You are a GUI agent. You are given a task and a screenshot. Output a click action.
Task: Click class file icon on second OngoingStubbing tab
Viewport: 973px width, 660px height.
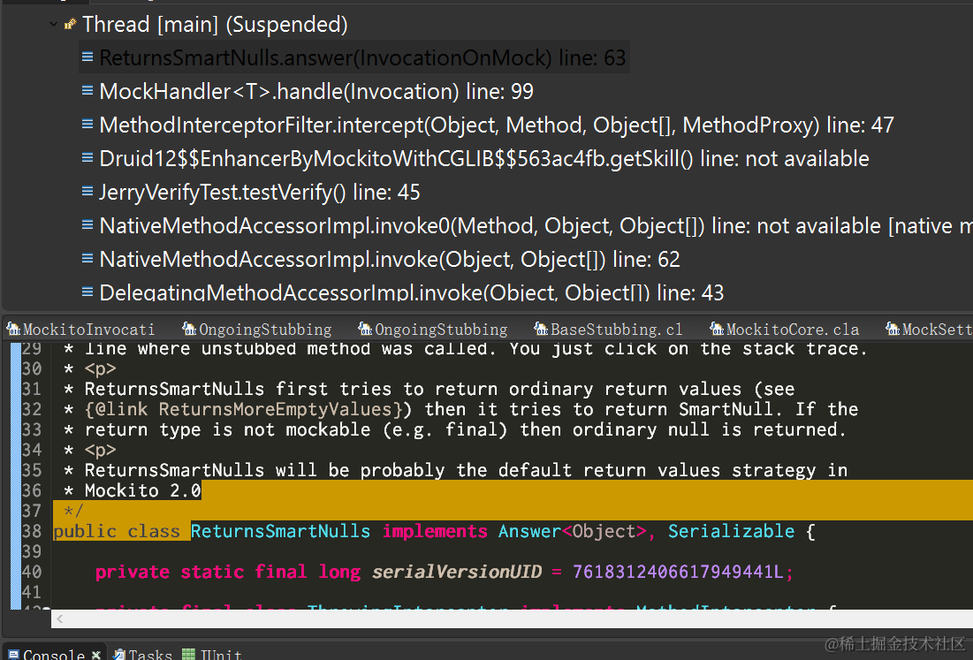point(366,329)
